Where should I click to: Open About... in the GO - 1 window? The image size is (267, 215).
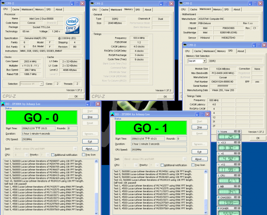click(x=199, y=159)
